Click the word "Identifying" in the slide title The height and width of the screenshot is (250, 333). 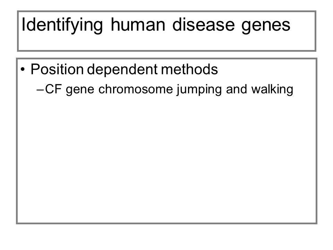(62, 25)
